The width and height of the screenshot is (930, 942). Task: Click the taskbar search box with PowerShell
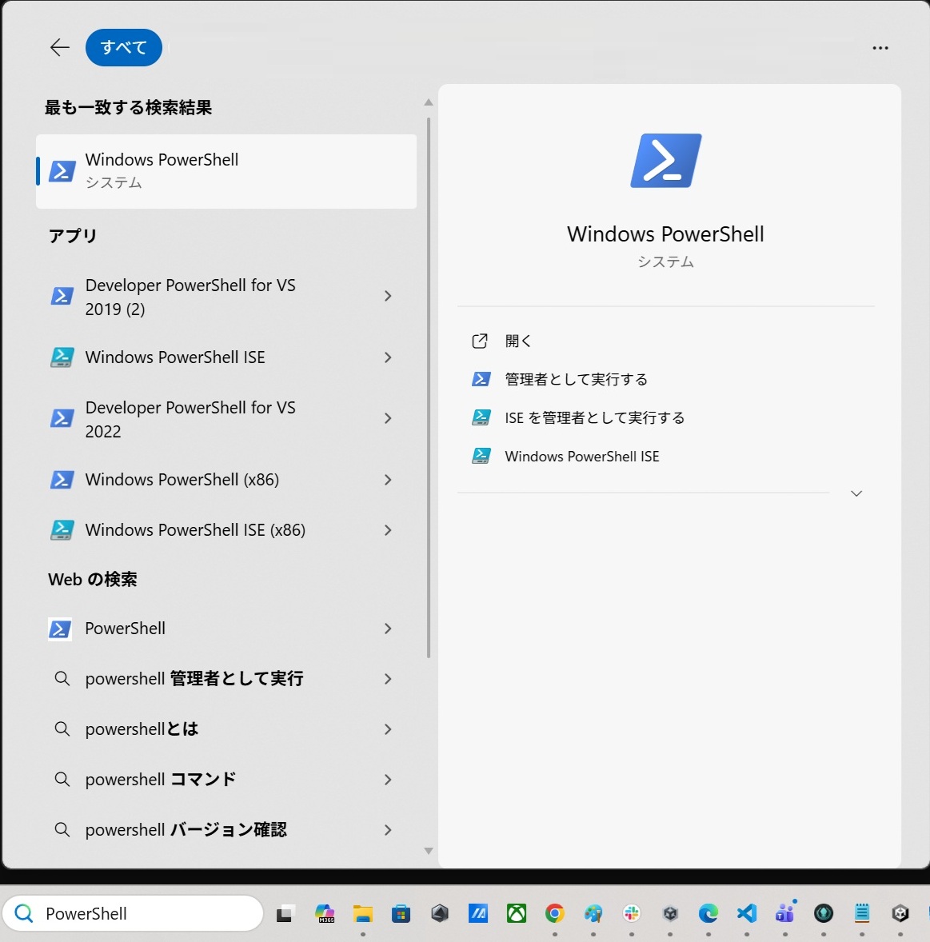pyautogui.click(x=134, y=913)
